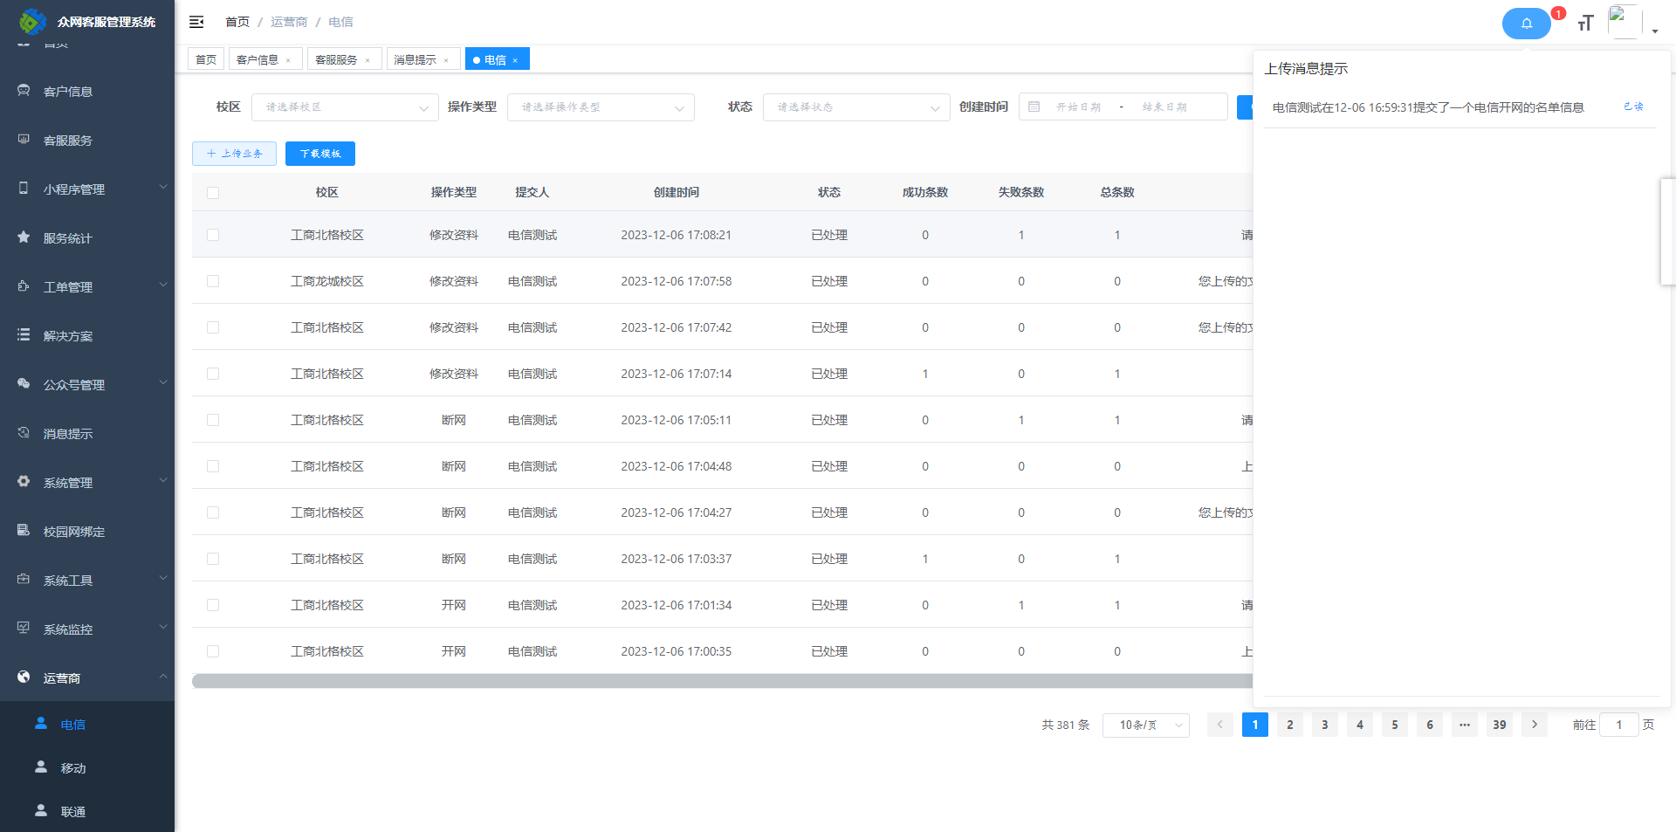
Task: Open the 10条/页 page size dropdown
Action: coord(1145,725)
